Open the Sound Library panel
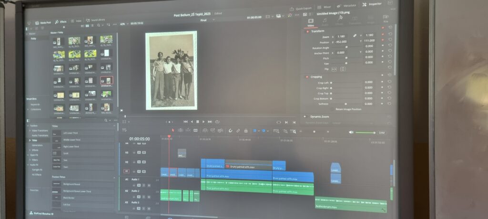 coord(95,20)
